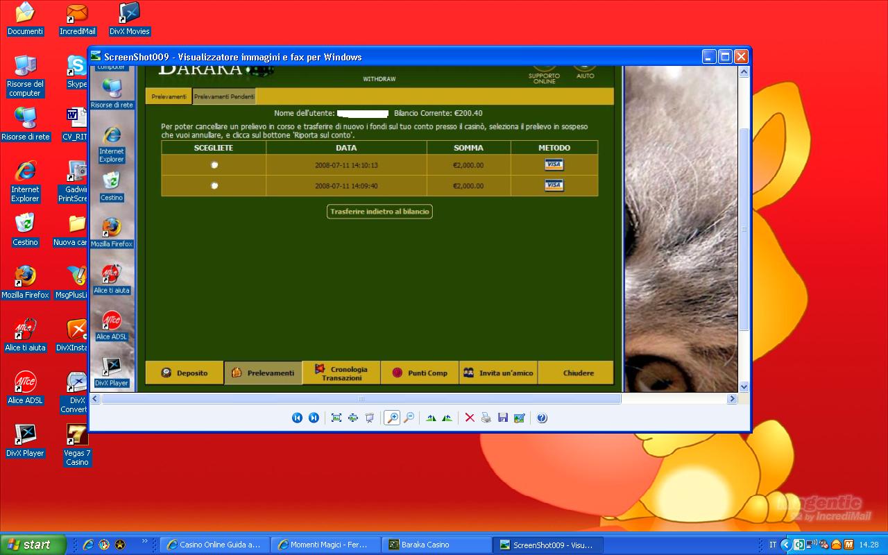The height and width of the screenshot is (555, 888).
Task: Expand hidden system tray icons arrow
Action: coord(785,545)
